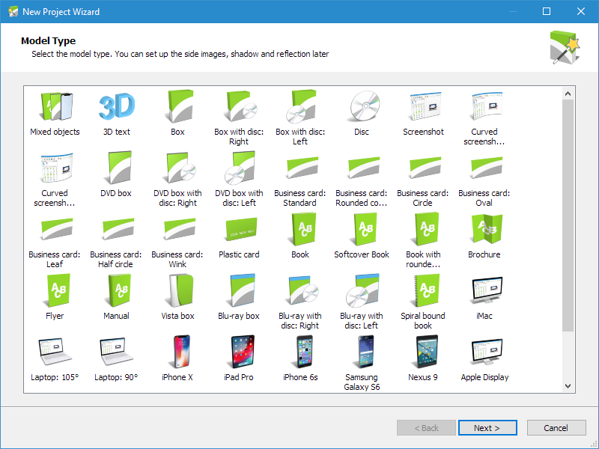Select the Manual model
599x449 pixels.
tap(116, 297)
